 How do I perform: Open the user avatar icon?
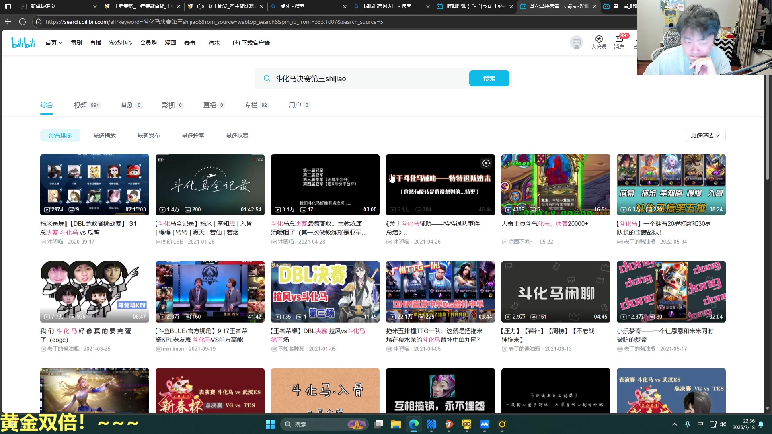click(x=577, y=42)
